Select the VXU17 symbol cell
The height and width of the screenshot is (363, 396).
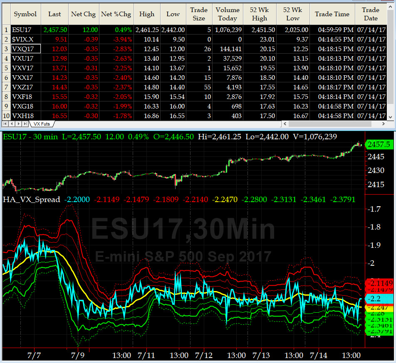[26, 59]
